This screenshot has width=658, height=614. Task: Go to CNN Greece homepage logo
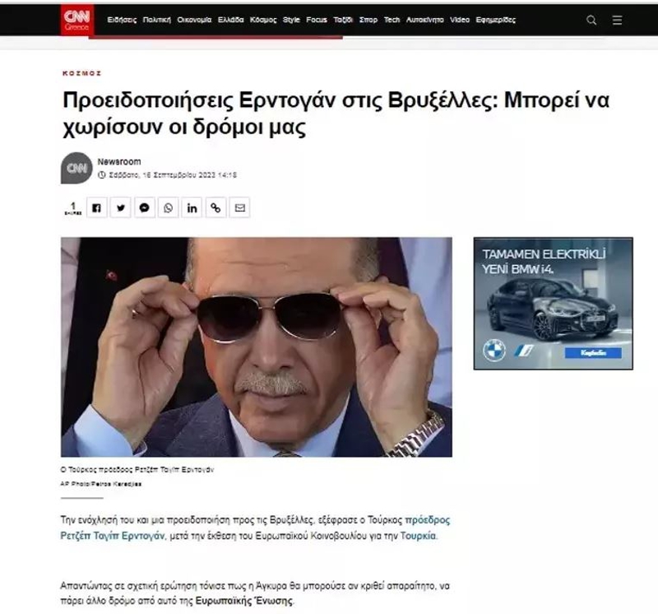(x=76, y=20)
